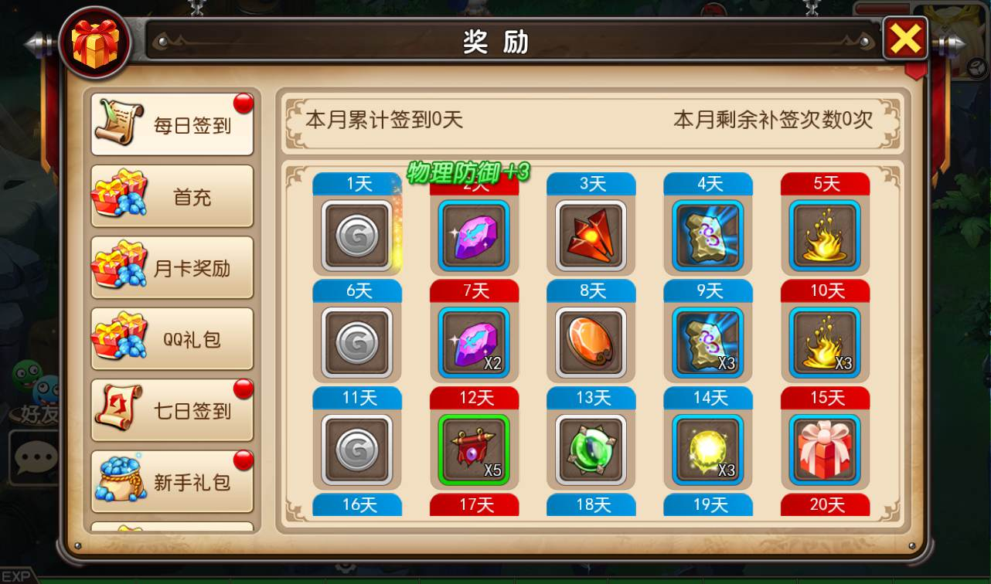Select the day 3 red crystal reward
The height and width of the screenshot is (584, 991).
[591, 236]
